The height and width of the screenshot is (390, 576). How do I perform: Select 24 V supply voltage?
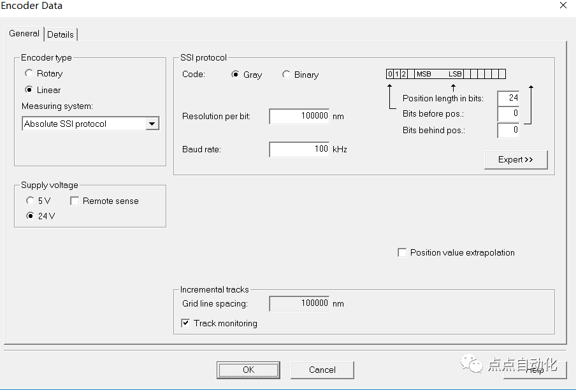[30, 215]
